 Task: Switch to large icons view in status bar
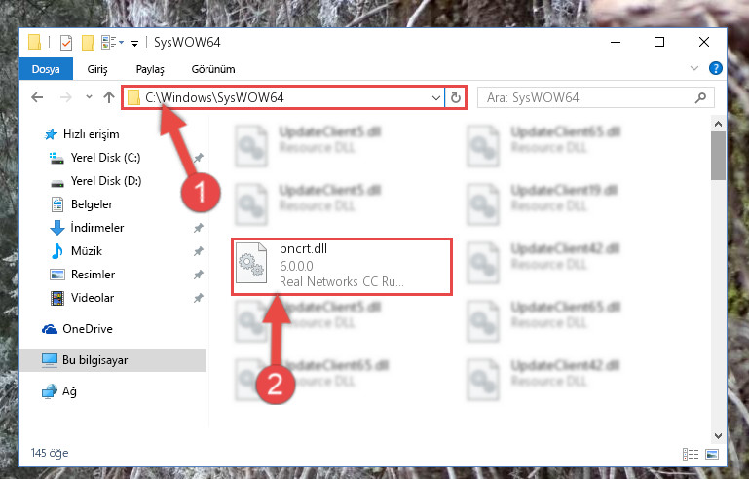click(712, 454)
